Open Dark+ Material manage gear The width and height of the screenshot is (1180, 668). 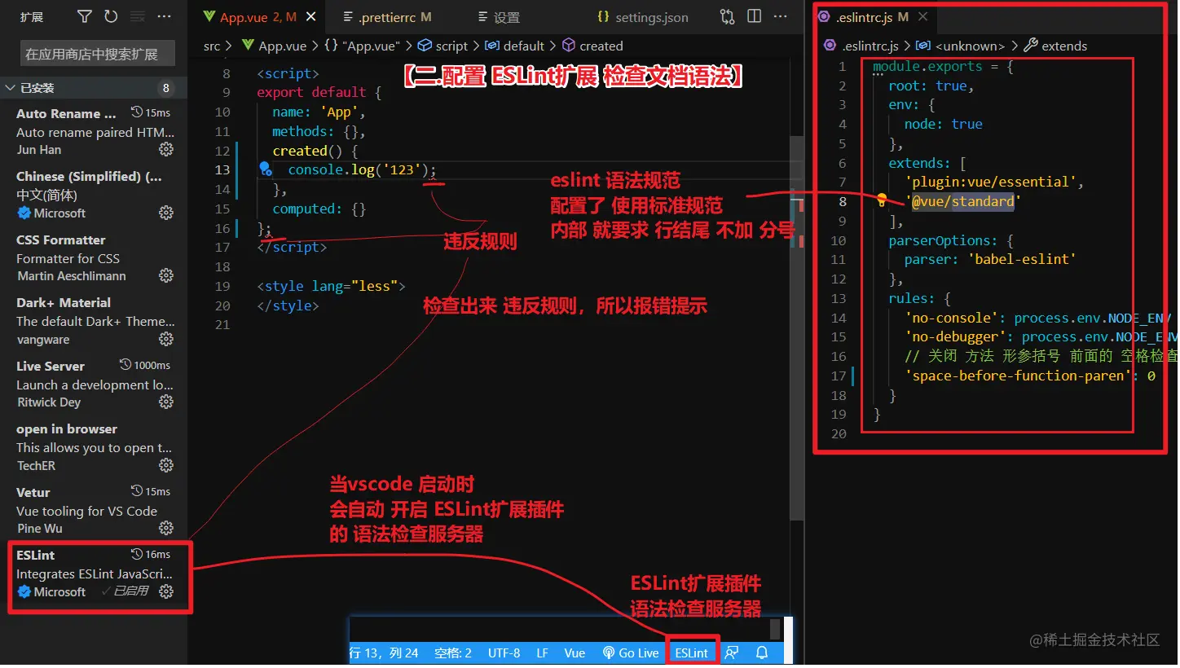pyautogui.click(x=166, y=339)
